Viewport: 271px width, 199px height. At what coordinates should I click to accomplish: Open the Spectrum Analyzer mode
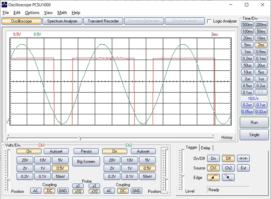[62, 21]
